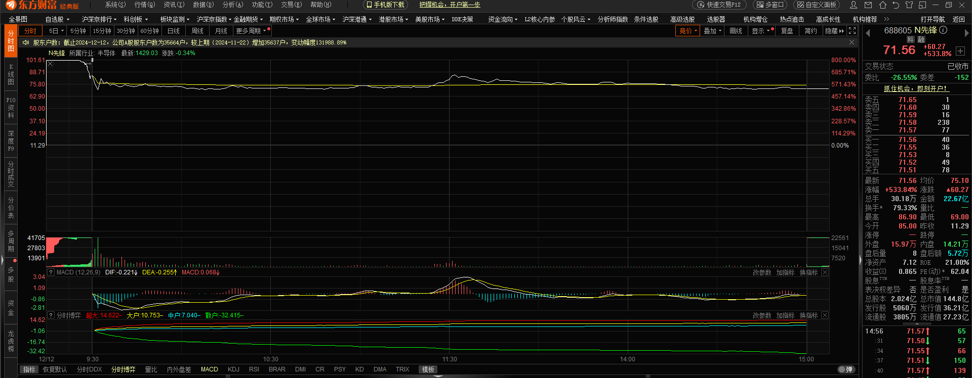The height and width of the screenshot is (378, 972).
Task: Click the 快速交易F12 button
Action: pyautogui.click(x=719, y=5)
